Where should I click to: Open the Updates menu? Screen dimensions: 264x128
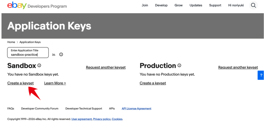pyautogui.click(x=196, y=5)
